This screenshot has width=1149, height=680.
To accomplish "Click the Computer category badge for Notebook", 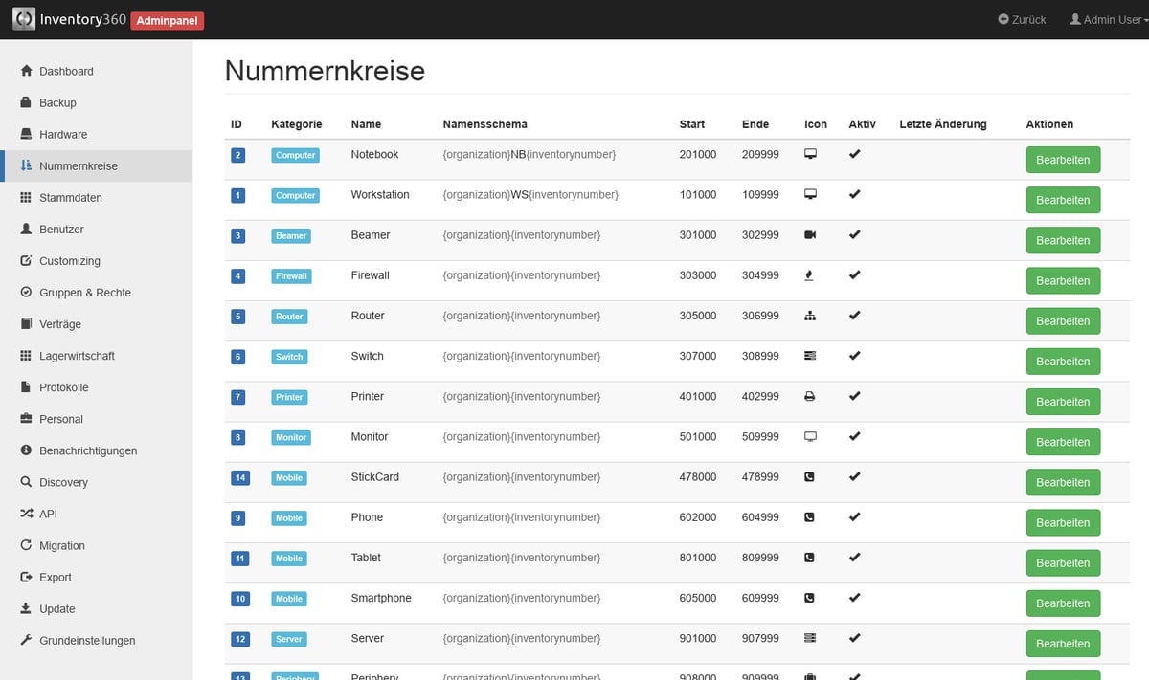I will point(295,155).
